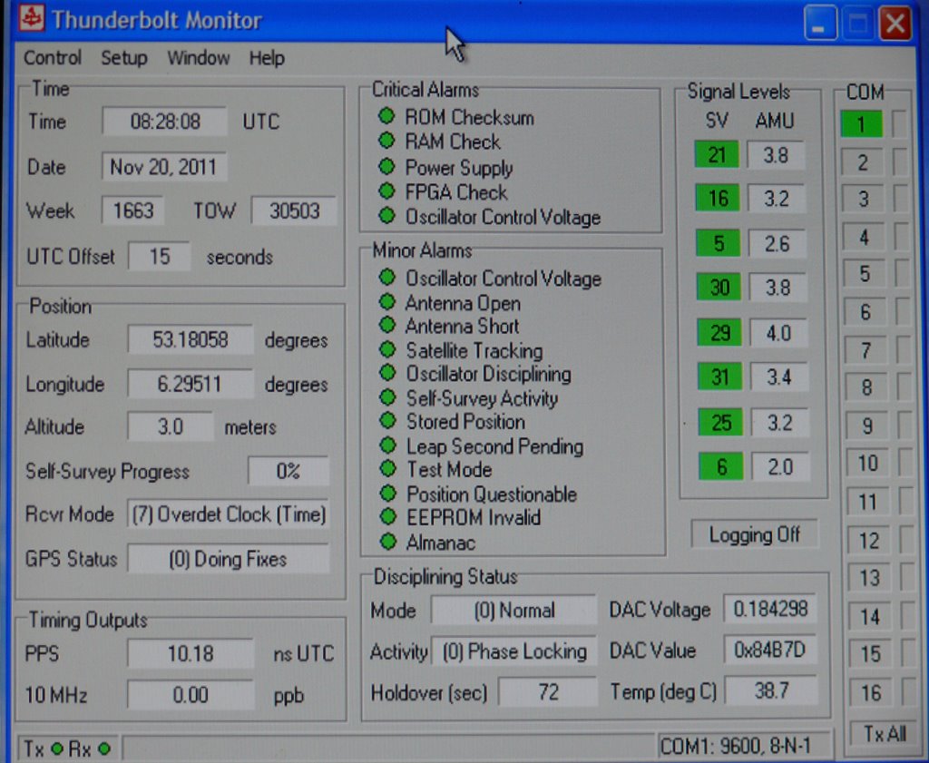Click the Longitude value 6.29511
The image size is (929, 763).
[191, 384]
